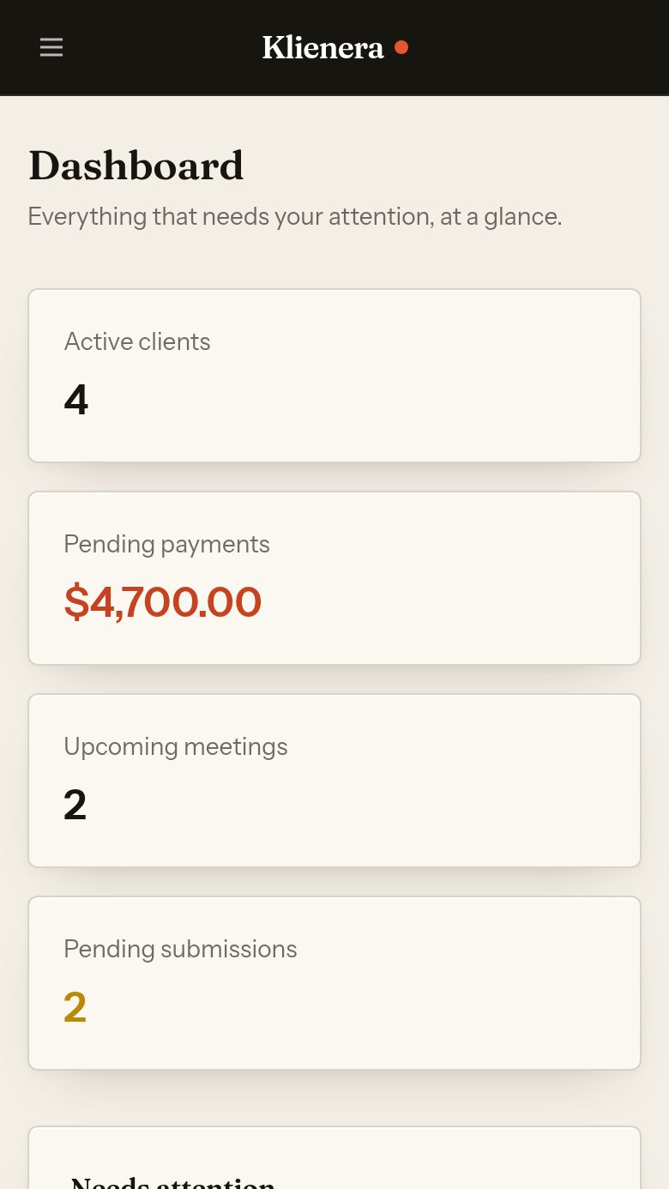Click the 'Everything that needs your attention' subtitle
This screenshot has width=669, height=1189.
coord(295,216)
